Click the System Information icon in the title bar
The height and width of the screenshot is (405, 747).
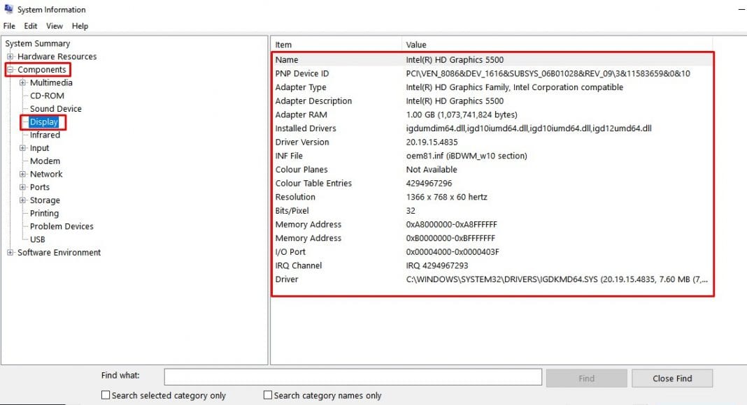8,9
